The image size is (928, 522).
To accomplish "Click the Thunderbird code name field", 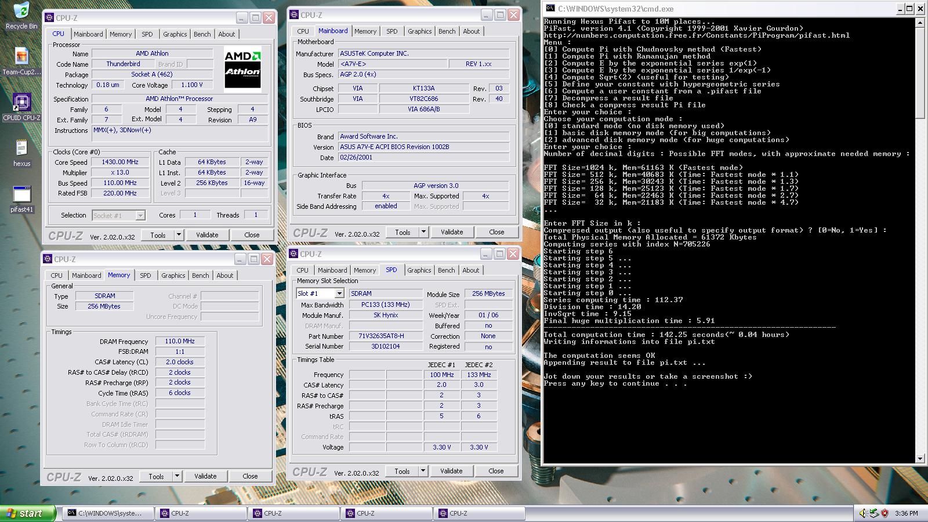I will 123,64.
